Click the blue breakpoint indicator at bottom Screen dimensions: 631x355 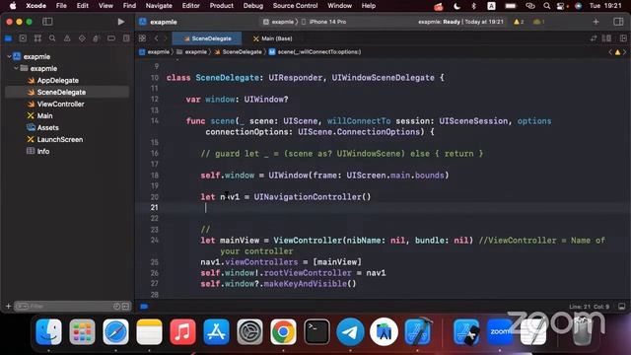[x=144, y=307]
